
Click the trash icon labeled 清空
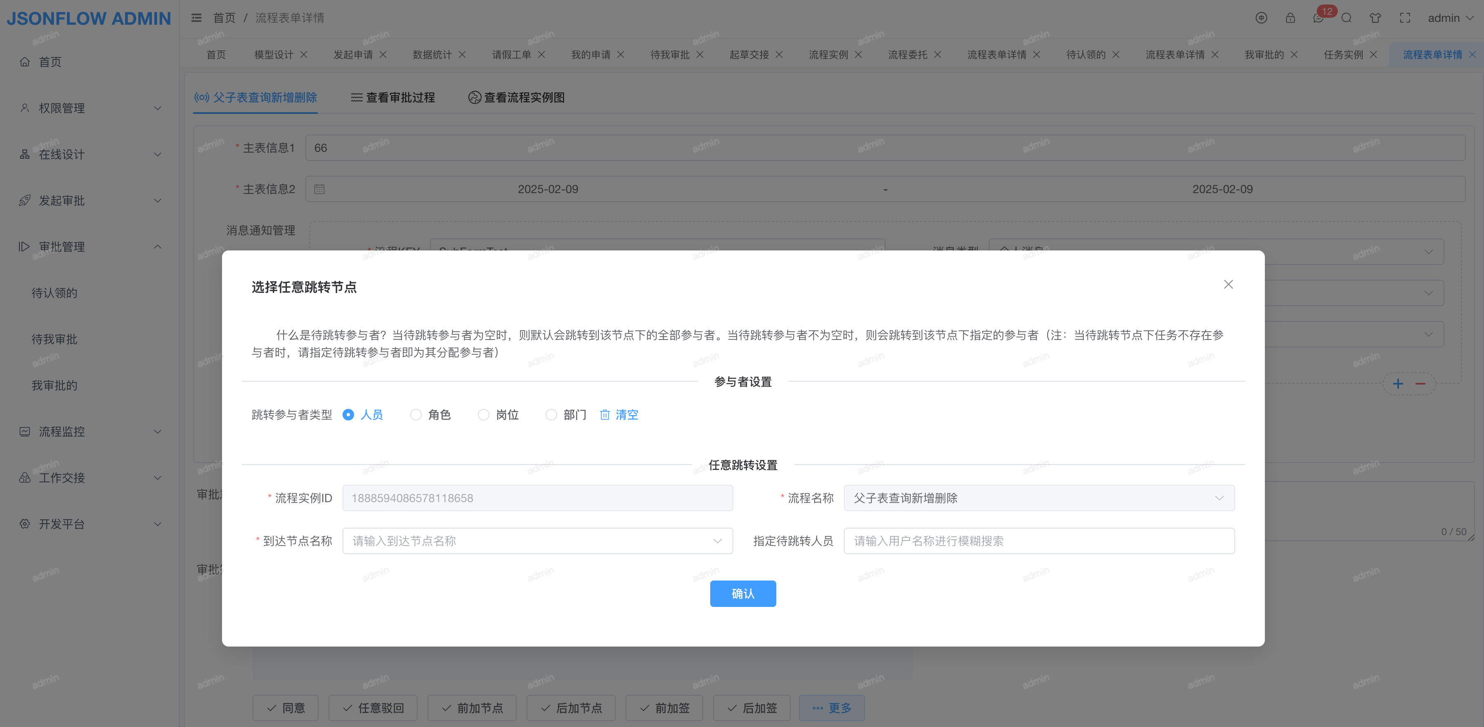(605, 415)
